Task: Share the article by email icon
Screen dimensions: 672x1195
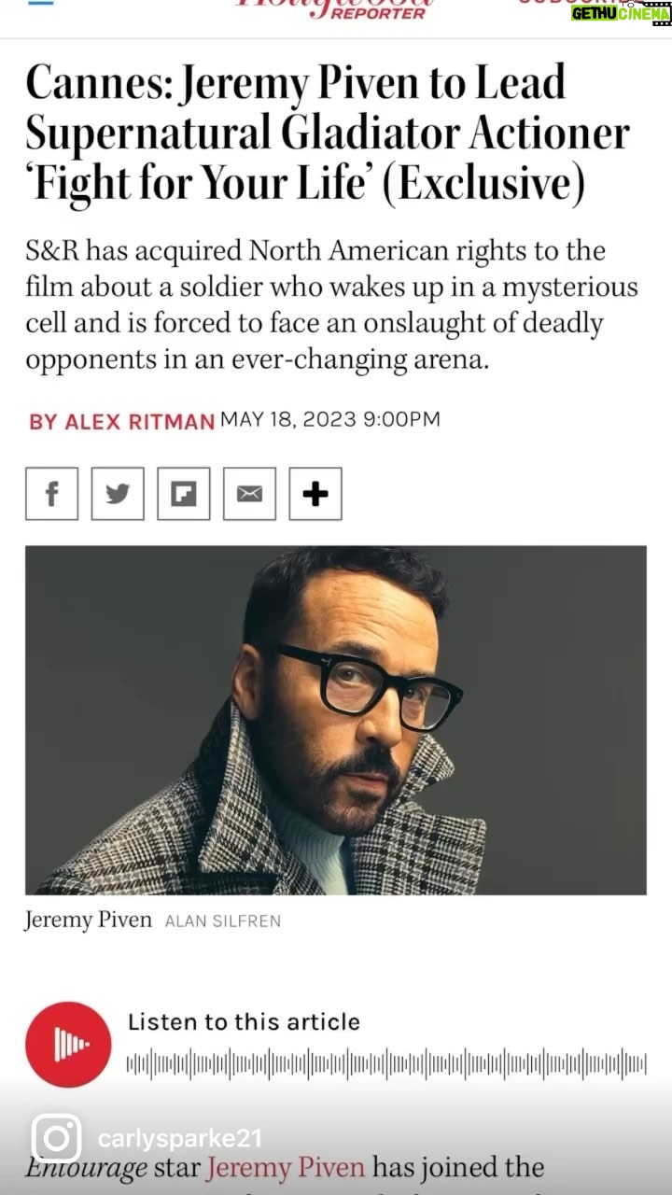Action: click(x=249, y=494)
